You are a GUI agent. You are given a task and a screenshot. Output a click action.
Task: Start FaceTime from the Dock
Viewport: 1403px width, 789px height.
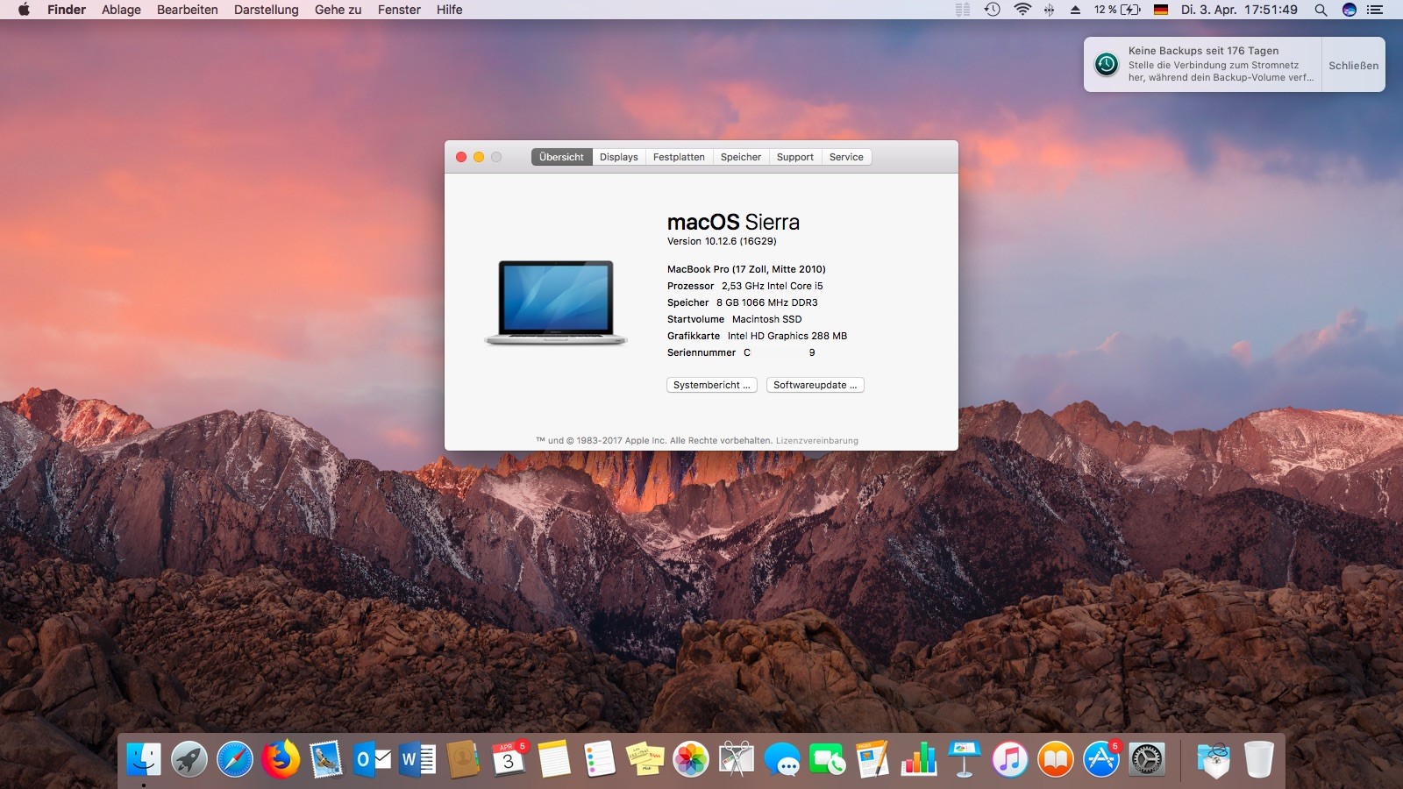[x=828, y=759]
